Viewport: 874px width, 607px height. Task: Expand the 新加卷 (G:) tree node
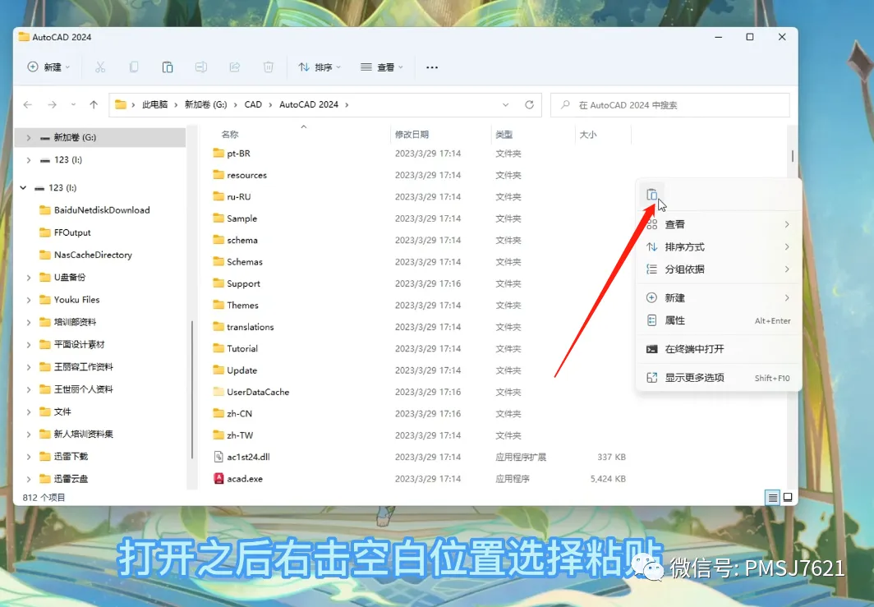(x=29, y=137)
